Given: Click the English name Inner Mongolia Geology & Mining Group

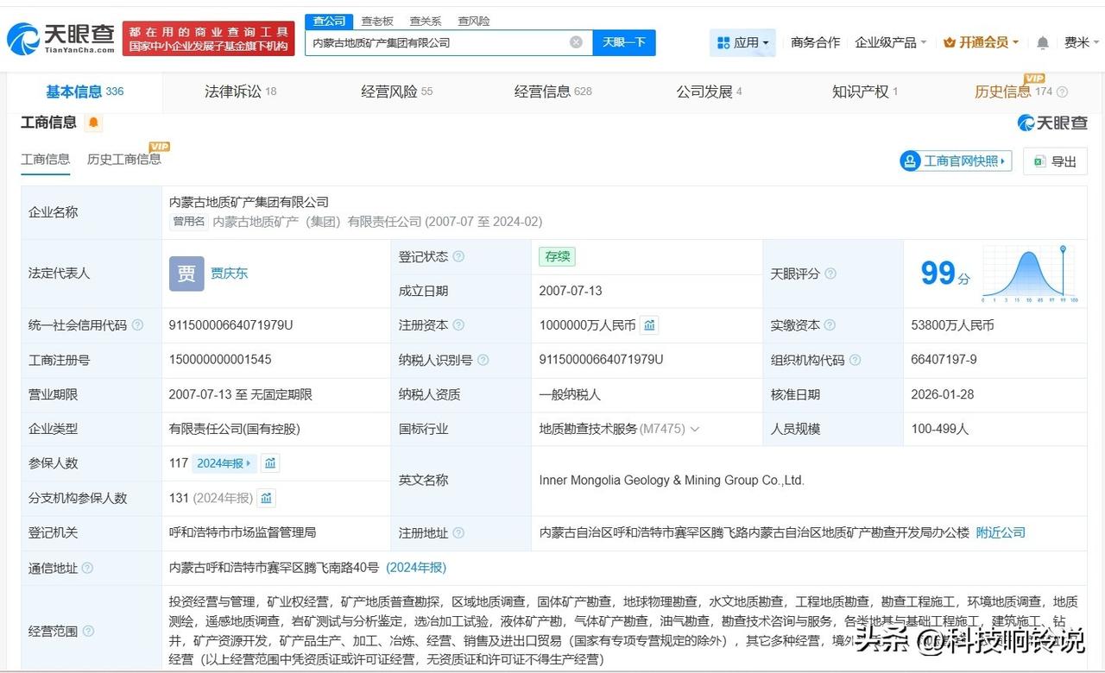Looking at the screenshot, I should (672, 481).
